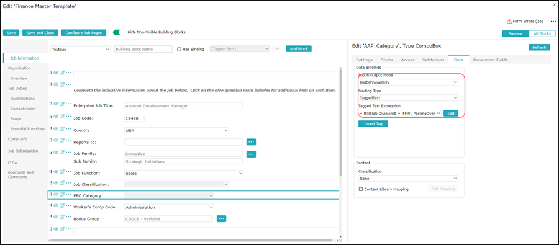The image size is (559, 245).
Task: Open more options dots for Job Function row
Action: click(68, 172)
